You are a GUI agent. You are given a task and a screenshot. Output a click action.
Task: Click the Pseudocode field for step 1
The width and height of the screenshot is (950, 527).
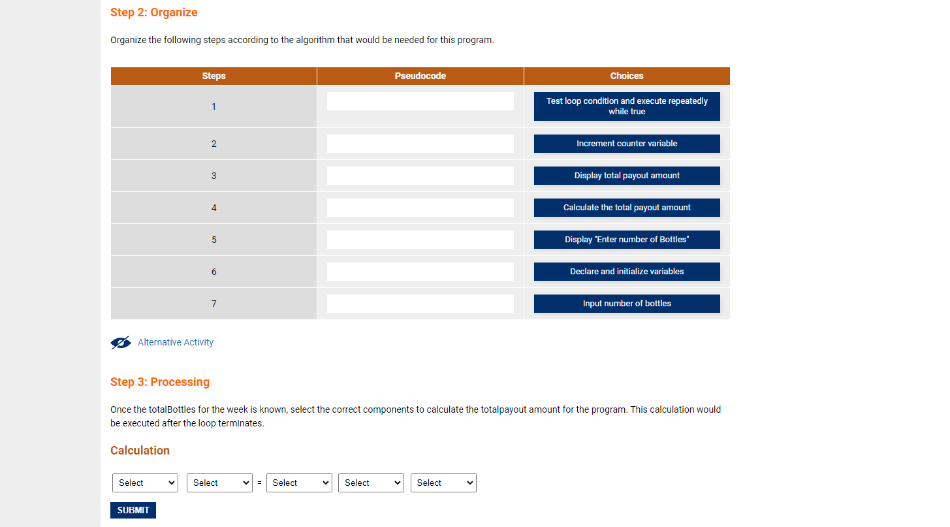[420, 101]
